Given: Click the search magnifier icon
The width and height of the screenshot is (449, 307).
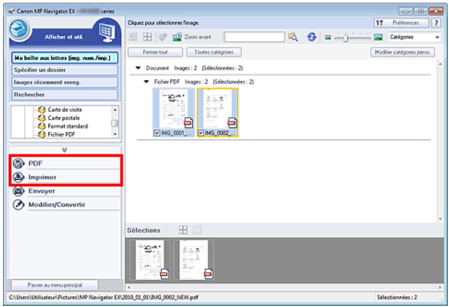Looking at the screenshot, I should (293, 37).
